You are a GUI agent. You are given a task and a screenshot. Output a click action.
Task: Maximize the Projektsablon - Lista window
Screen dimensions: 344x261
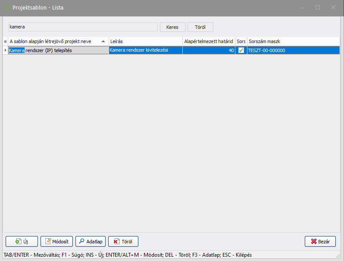[x=318, y=8]
